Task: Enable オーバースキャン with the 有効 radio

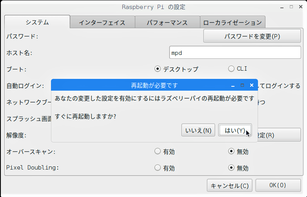Action: (158, 151)
